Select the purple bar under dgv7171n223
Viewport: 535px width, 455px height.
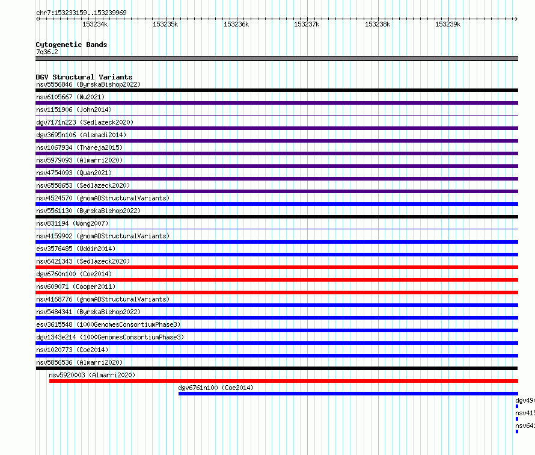(x=277, y=128)
